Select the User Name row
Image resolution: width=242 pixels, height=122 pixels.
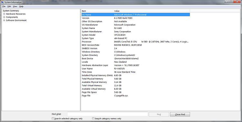coord(136,69)
